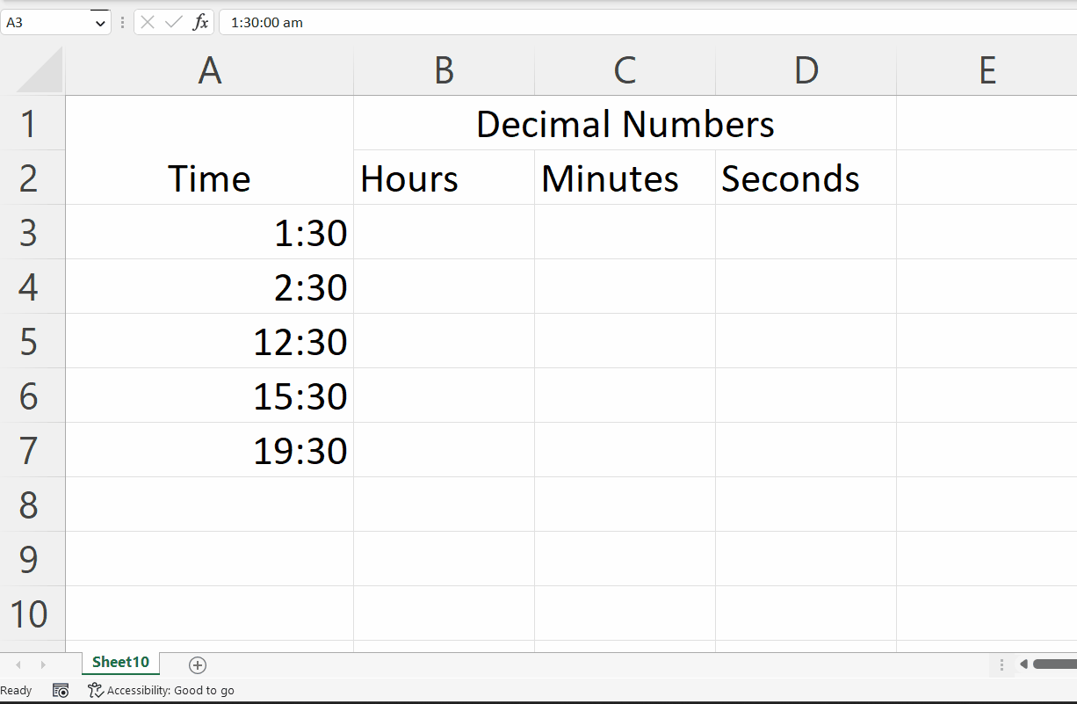Open sheet scrollbar overflow options with three dots
1077x704 pixels.
pyautogui.click(x=1002, y=665)
